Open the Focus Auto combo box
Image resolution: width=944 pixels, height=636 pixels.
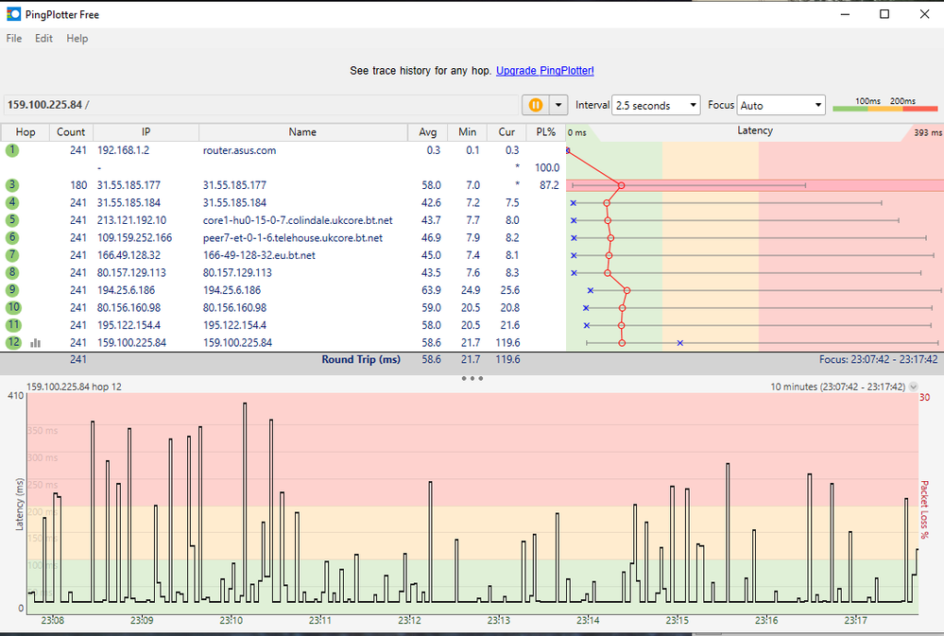tap(781, 105)
